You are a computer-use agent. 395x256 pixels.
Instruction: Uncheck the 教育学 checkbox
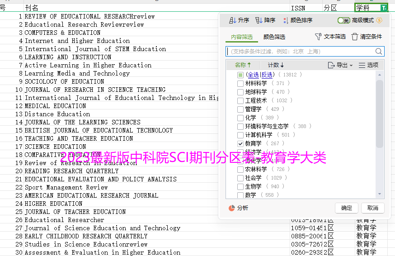(x=240, y=143)
